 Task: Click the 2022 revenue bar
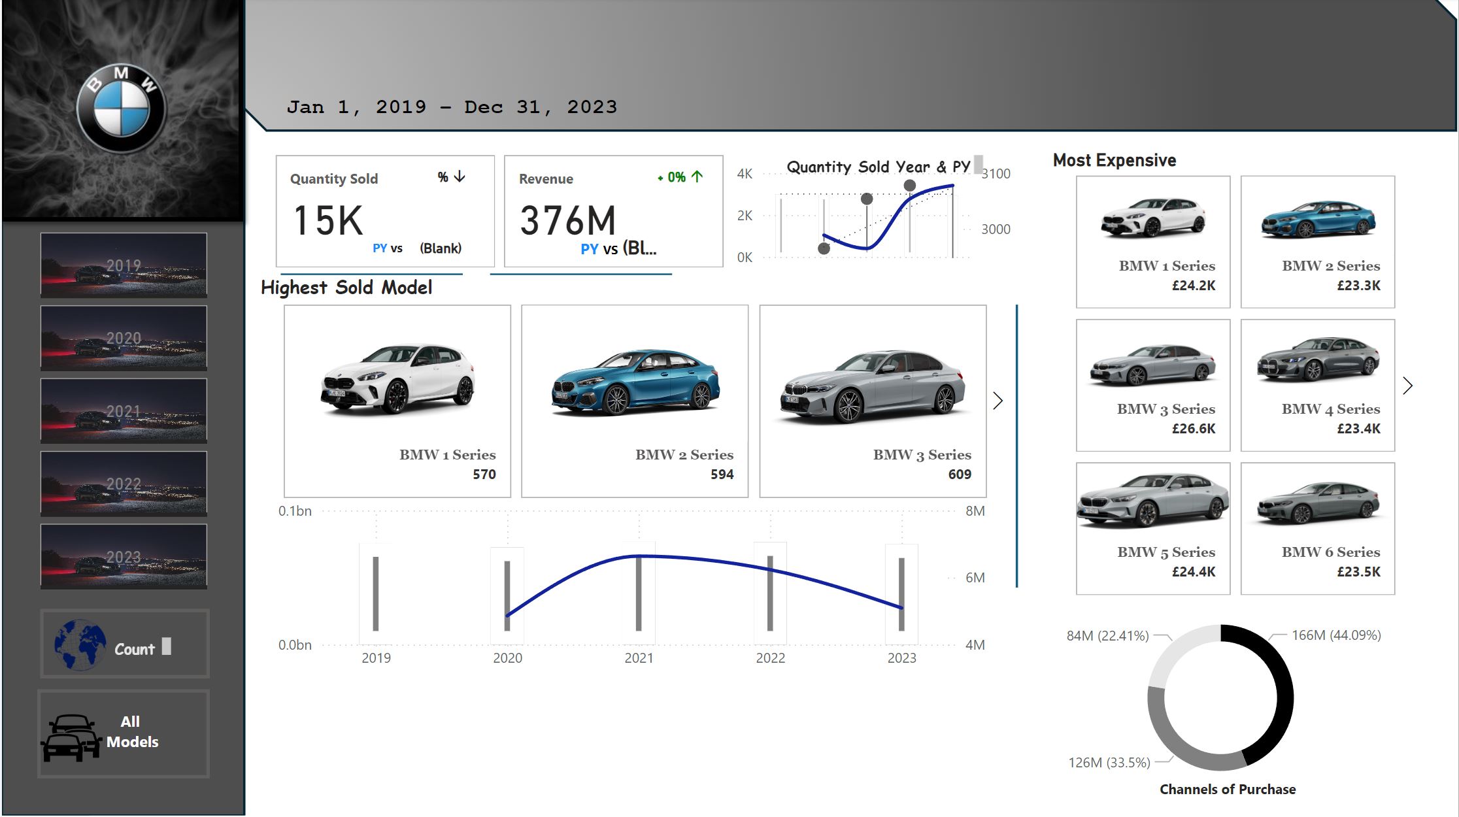tap(770, 593)
